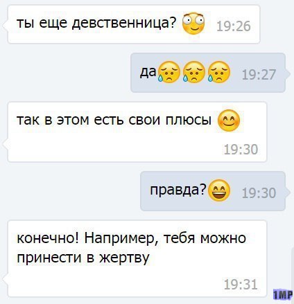The height and width of the screenshot is (304, 294).
Task: Click the 19:30 timestamp beside 'правда?'
Action: coord(259,193)
